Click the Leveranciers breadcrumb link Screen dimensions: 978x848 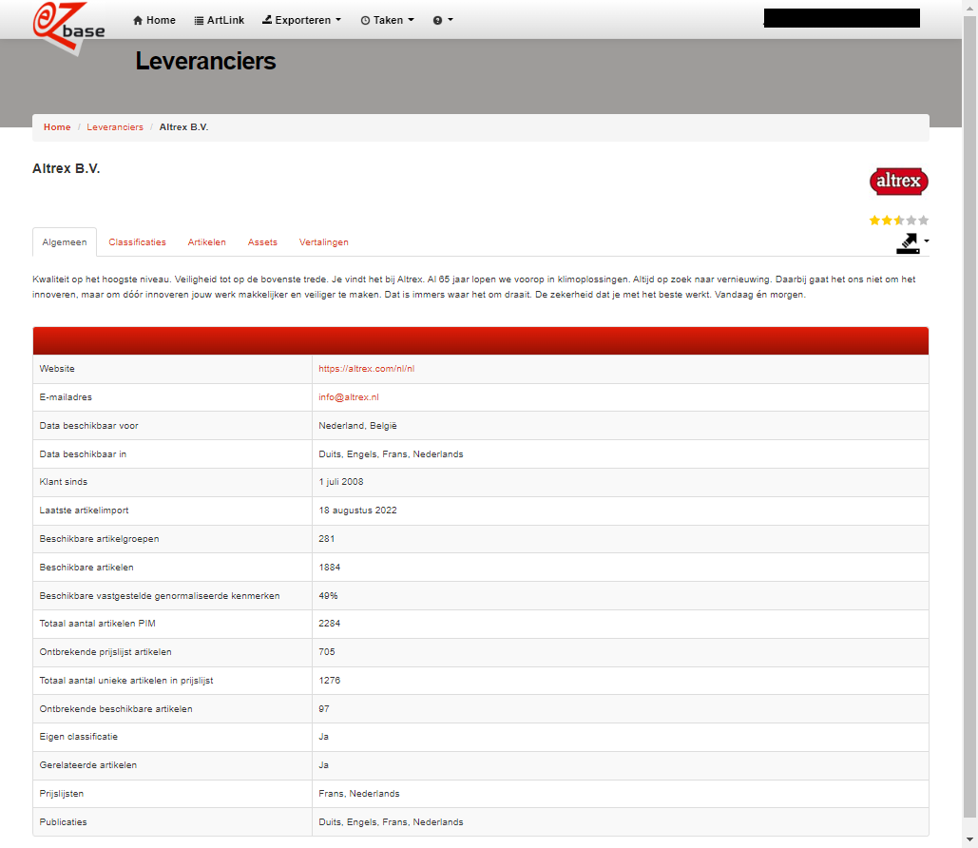tap(115, 127)
